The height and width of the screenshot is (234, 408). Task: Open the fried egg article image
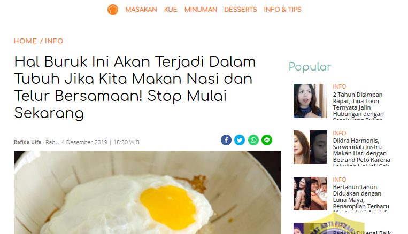tap(148, 192)
